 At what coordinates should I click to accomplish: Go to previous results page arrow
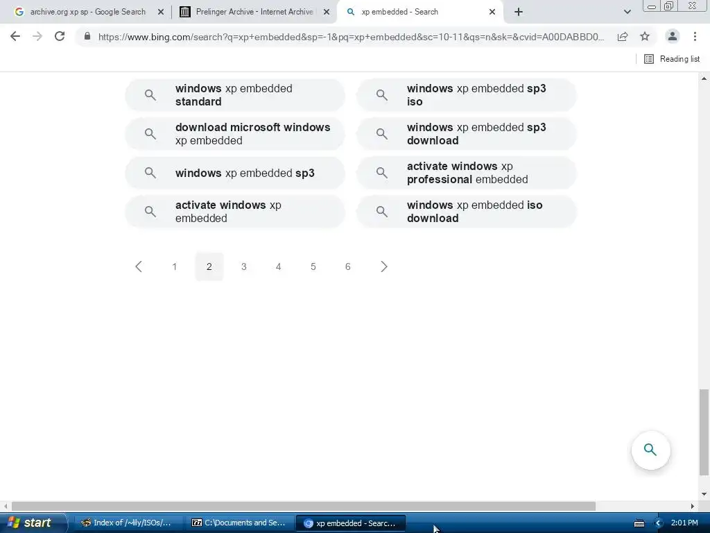coord(139,266)
